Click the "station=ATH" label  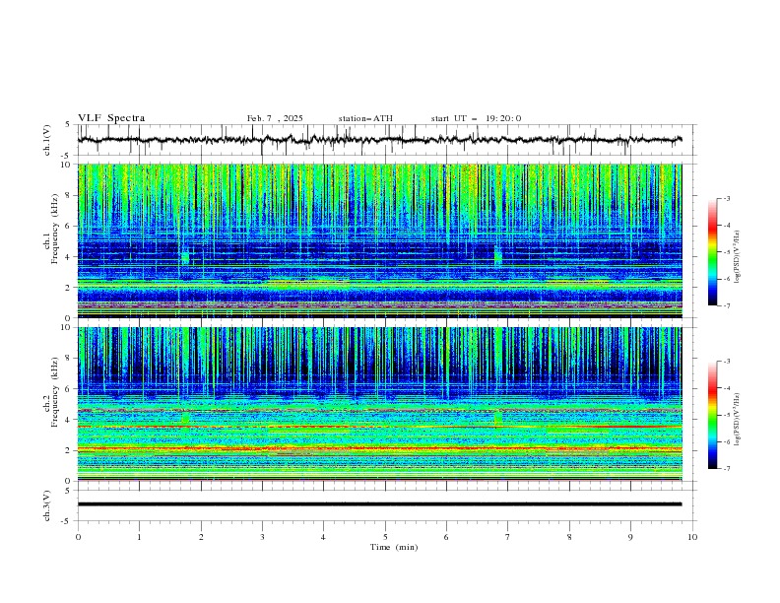point(365,118)
